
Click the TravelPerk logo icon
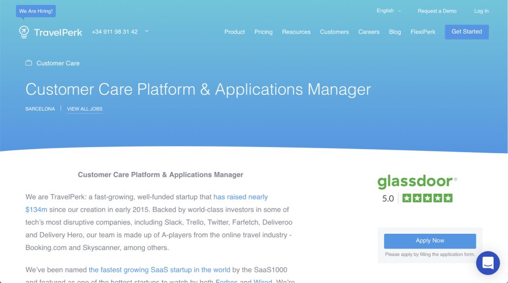(24, 32)
